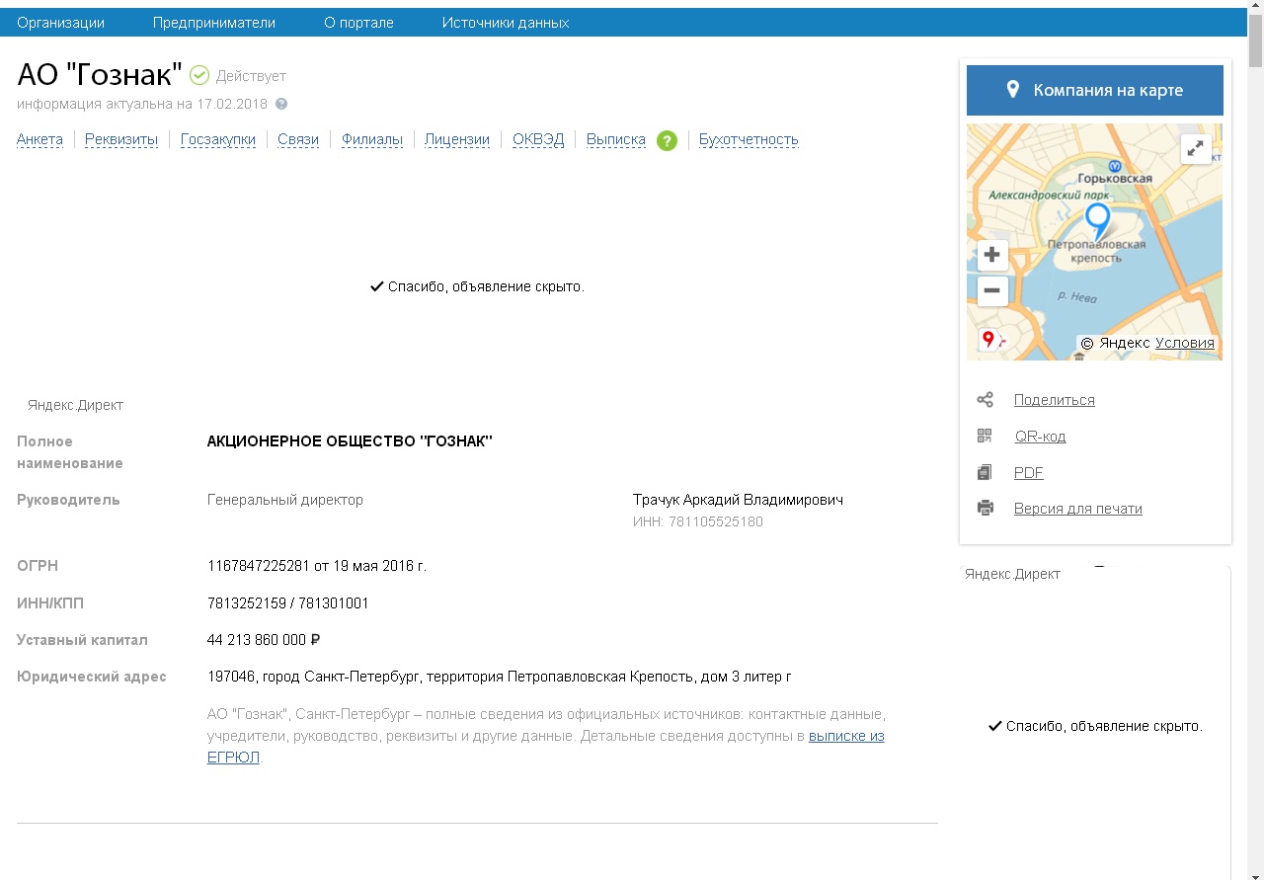Click director name Трачук Аркадий Владимирович

coord(738,500)
